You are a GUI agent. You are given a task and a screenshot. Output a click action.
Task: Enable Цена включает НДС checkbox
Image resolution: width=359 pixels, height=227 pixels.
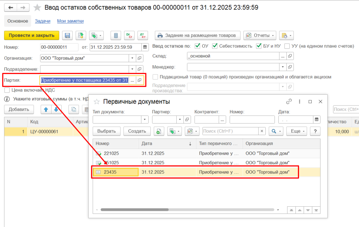tap(7, 90)
